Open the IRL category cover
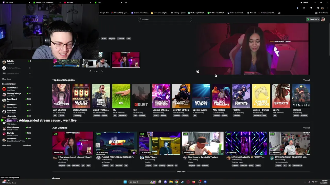 coord(121,96)
